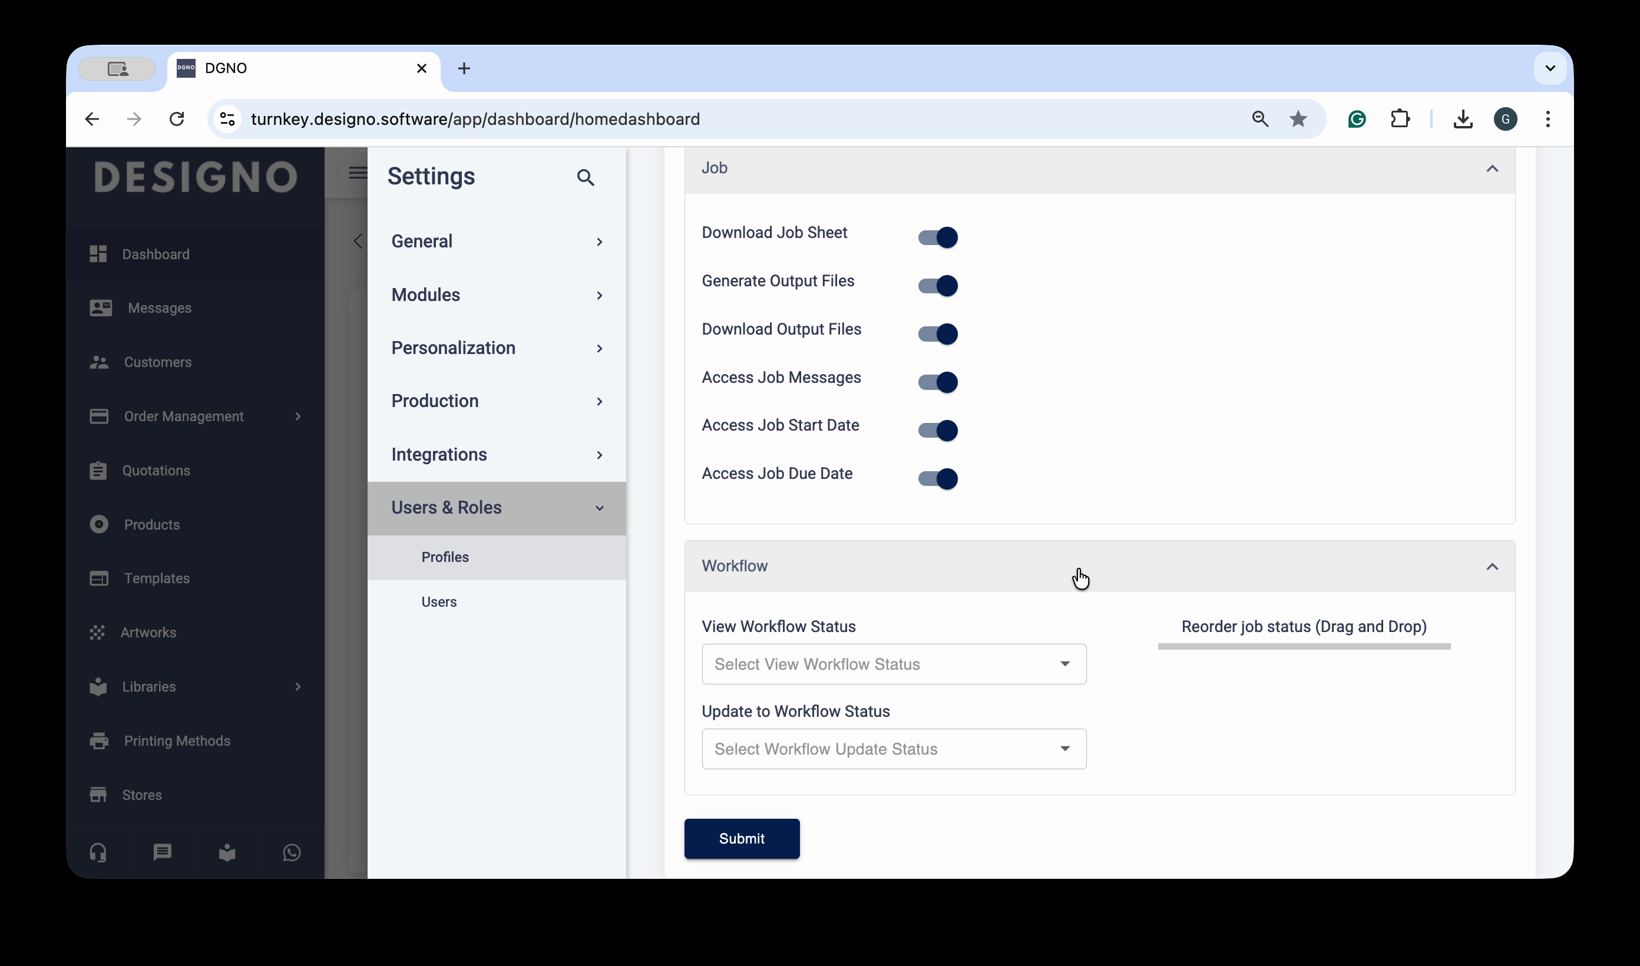Expand Modules settings chevron
Viewport: 1640px width, 966px height.
pyautogui.click(x=599, y=295)
